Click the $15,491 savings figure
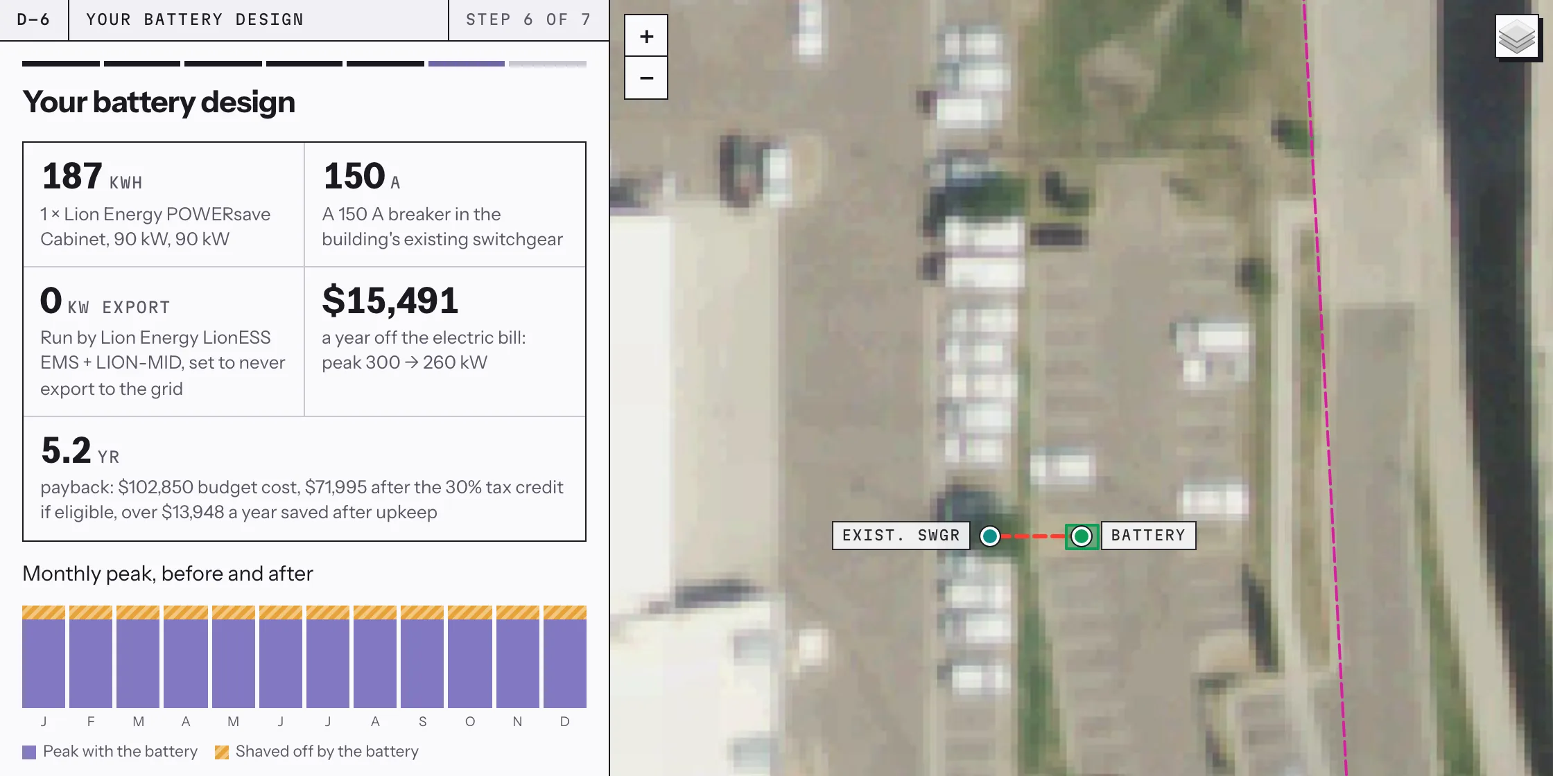 [390, 301]
